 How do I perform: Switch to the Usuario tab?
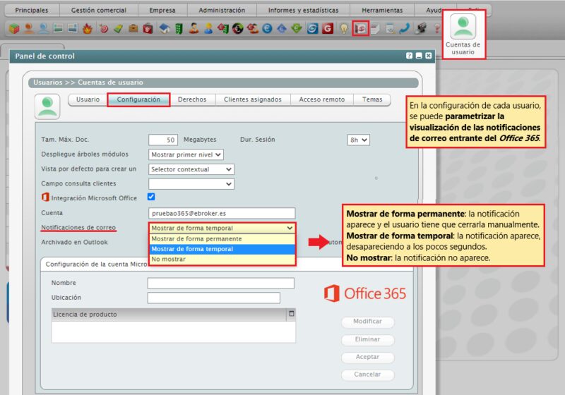tap(88, 99)
